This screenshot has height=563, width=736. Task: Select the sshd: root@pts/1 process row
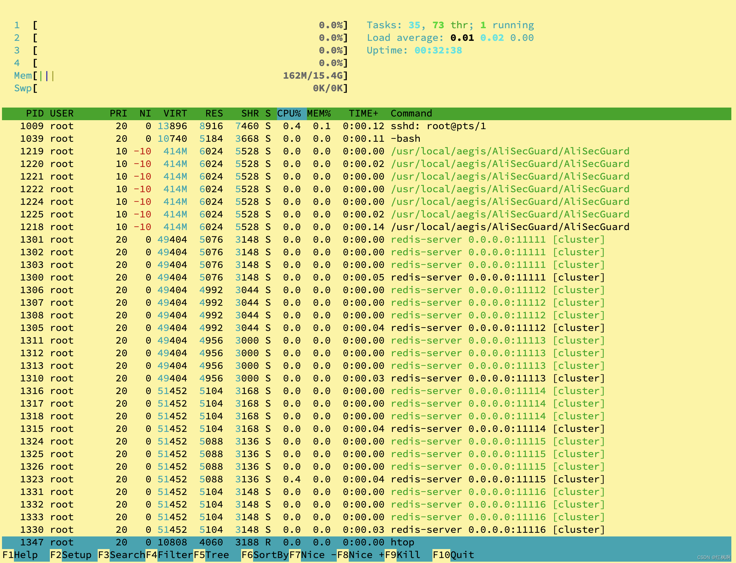366,126
